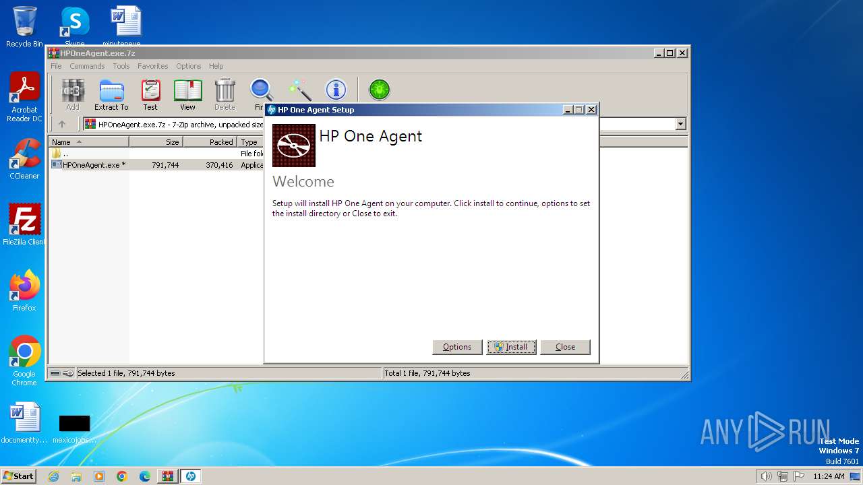Open the Firefox desktop shortcut

coord(24,291)
